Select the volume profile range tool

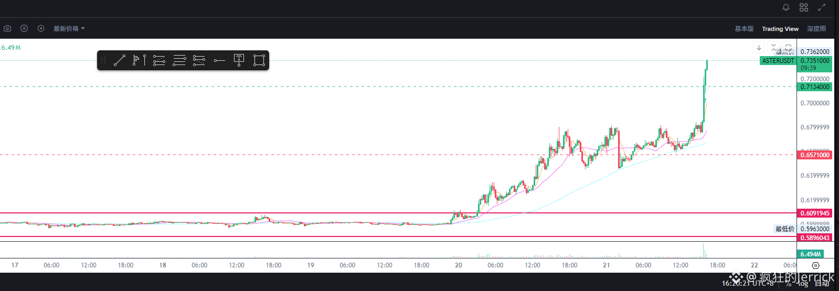pos(139,60)
